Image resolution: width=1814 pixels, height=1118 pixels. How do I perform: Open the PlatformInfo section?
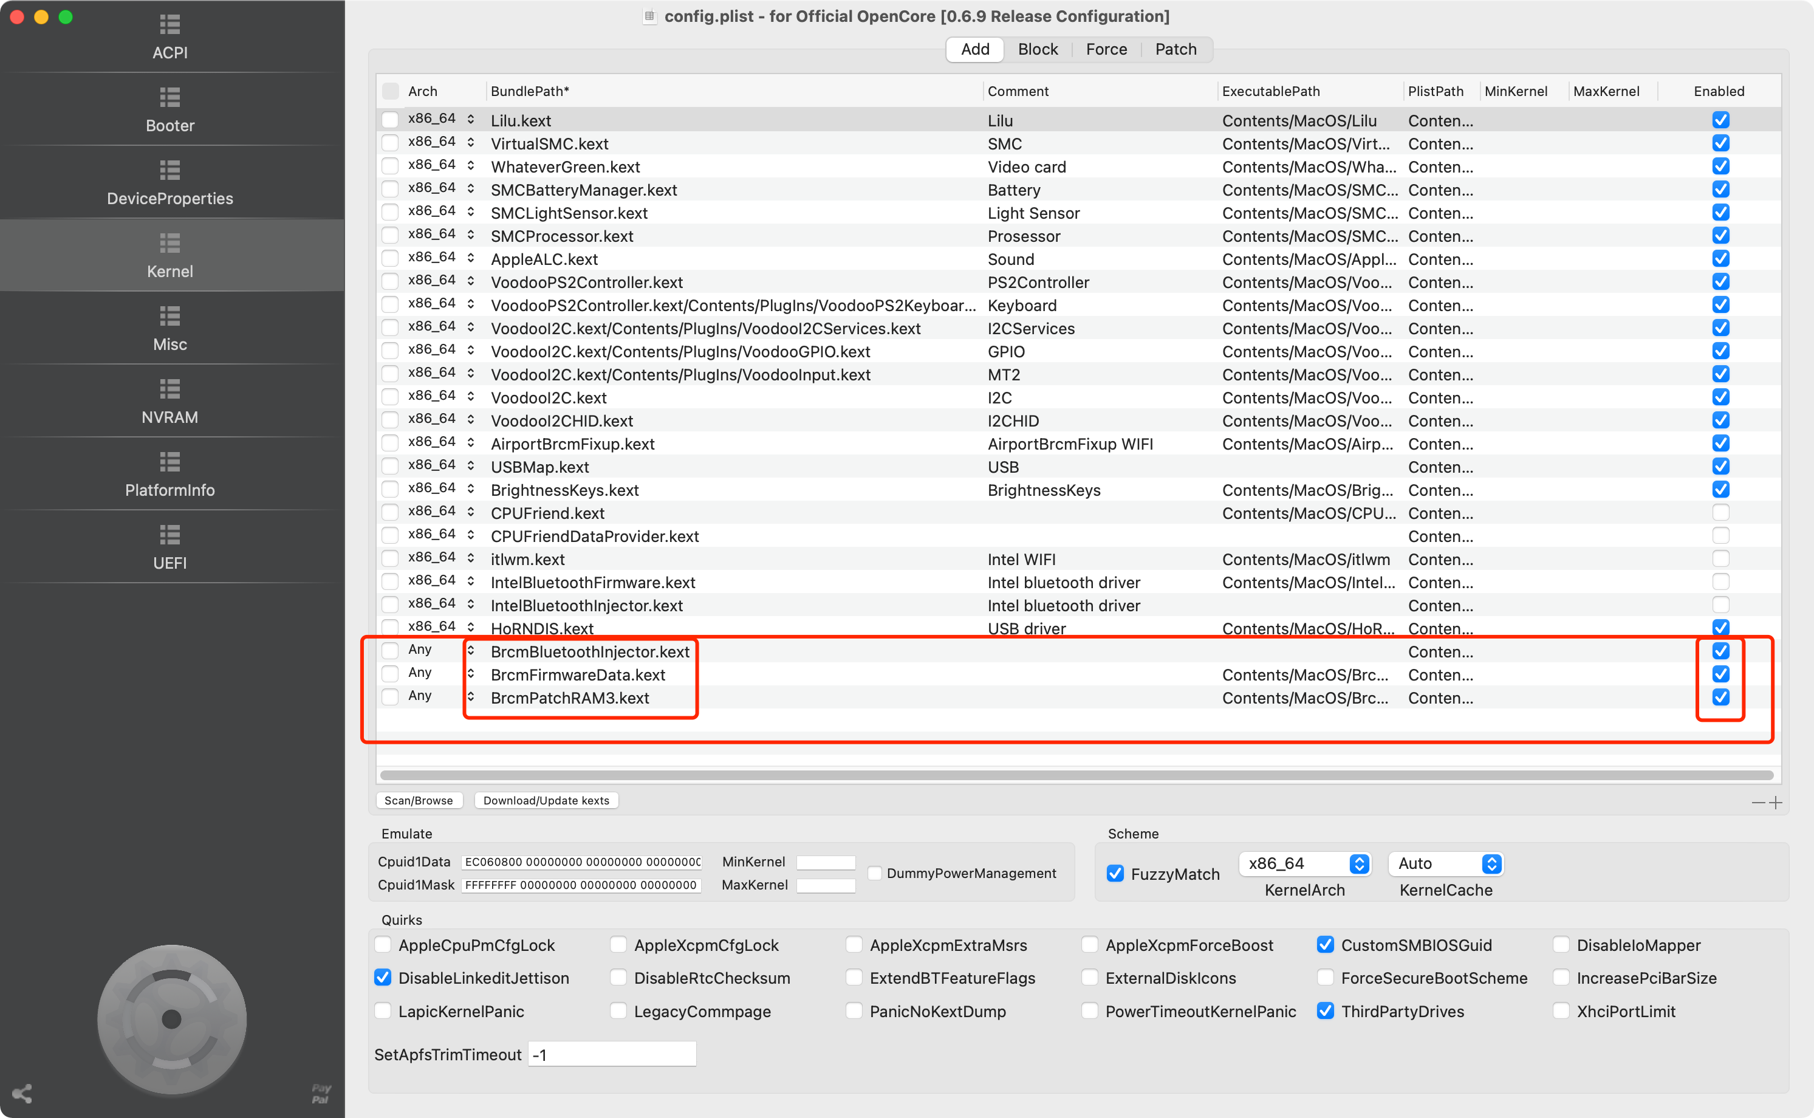169,474
